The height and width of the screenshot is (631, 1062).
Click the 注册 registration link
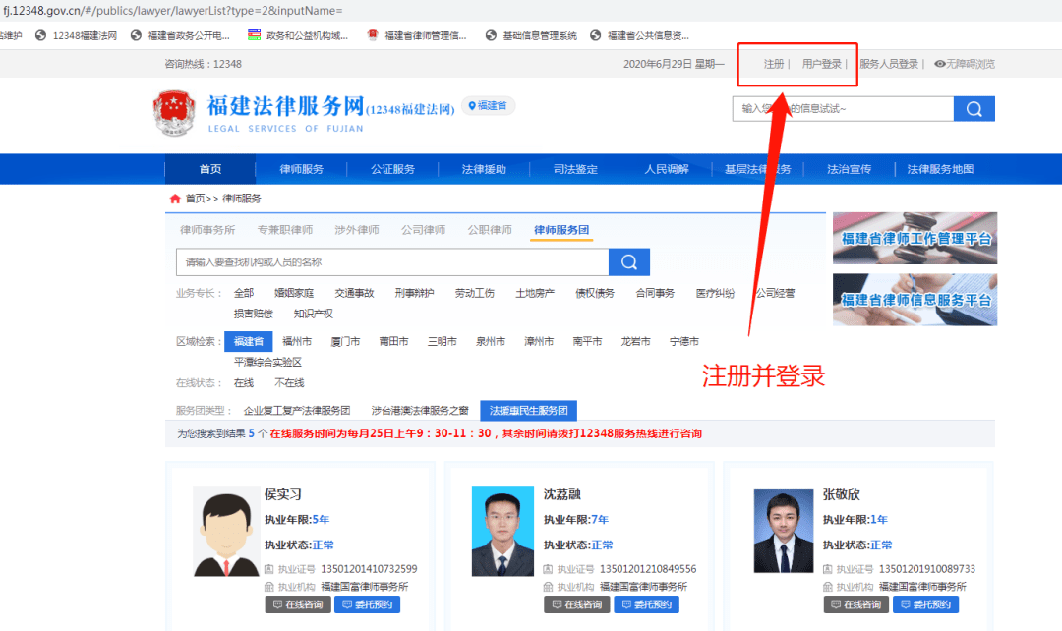(x=774, y=62)
